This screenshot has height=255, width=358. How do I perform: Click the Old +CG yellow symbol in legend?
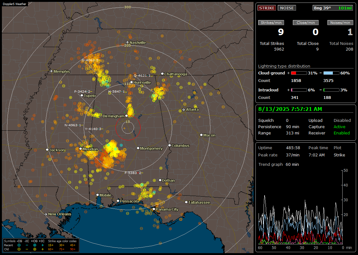(35, 249)
